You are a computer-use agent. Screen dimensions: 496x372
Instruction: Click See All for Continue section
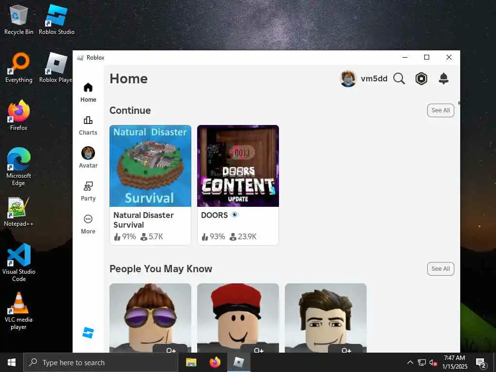tap(440, 110)
